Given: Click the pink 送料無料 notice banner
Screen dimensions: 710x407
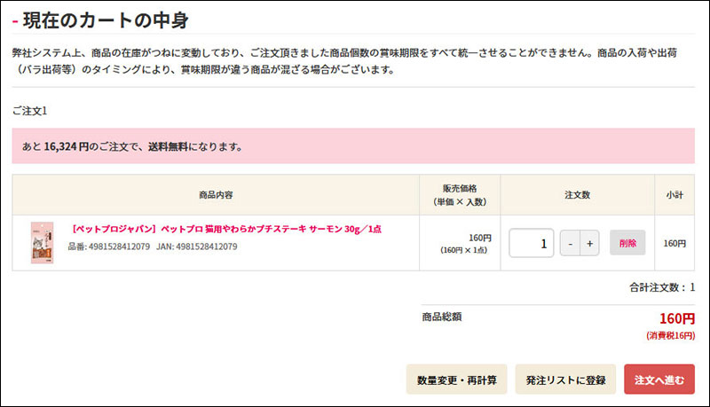Looking at the screenshot, I should click(x=353, y=146).
